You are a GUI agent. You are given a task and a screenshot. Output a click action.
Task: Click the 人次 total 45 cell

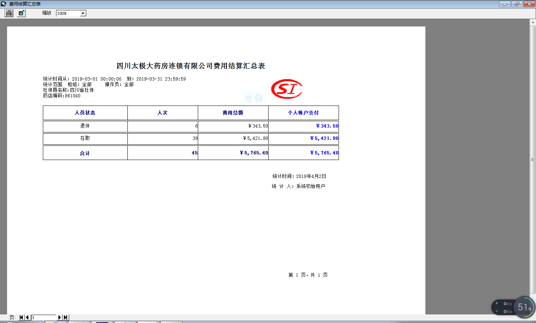coord(163,153)
